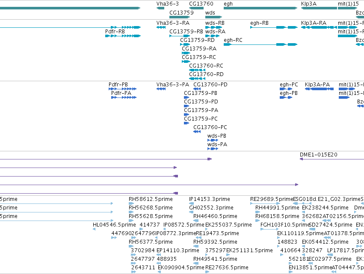The image size is (364, 274).
Task: Select the RH56377.5prime EST feature
Action: click(131, 246)
